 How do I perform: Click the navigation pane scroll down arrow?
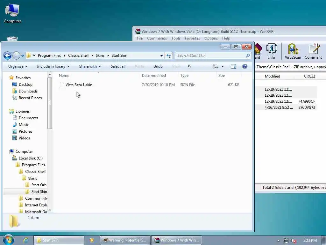[50, 210]
